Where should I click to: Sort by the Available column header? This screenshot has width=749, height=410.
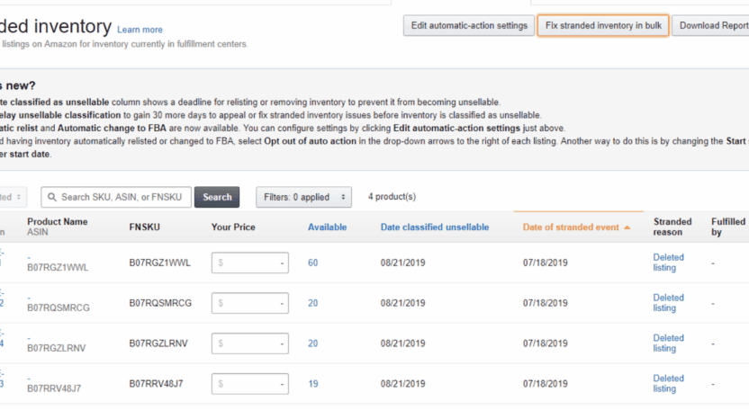tap(327, 227)
